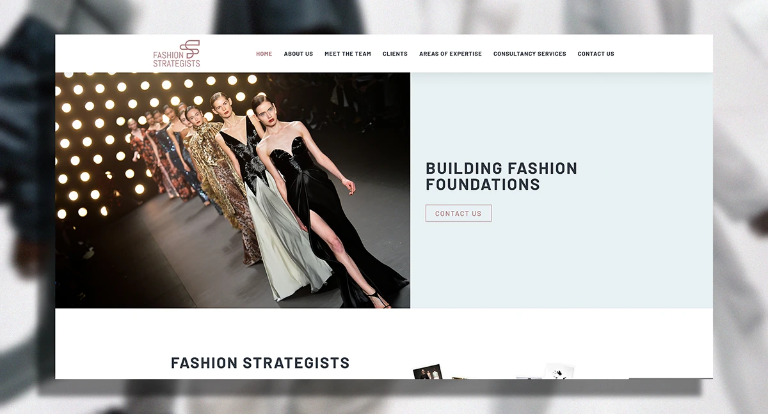Open Areas Of Expertise section

[x=451, y=54]
